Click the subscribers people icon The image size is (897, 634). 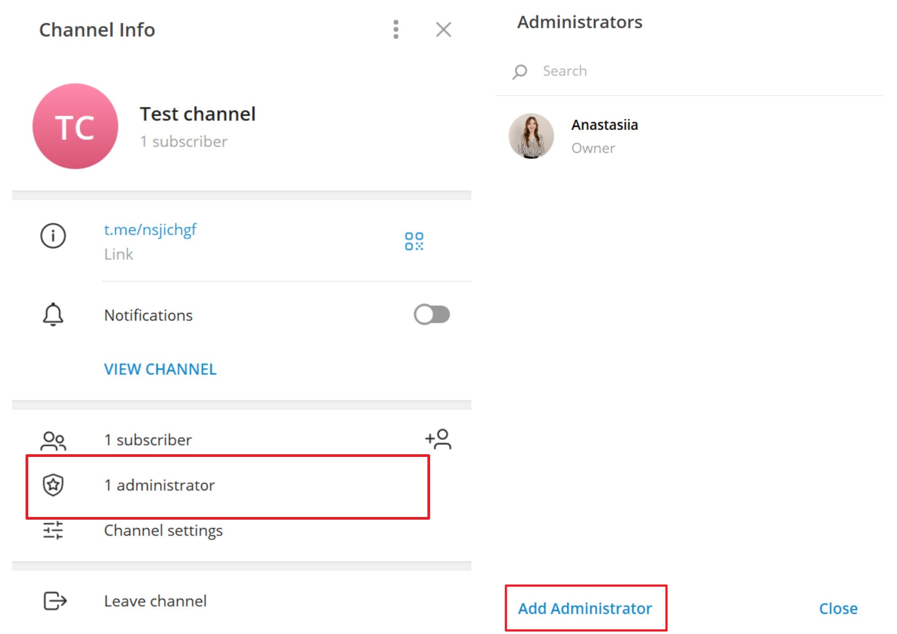pos(53,440)
